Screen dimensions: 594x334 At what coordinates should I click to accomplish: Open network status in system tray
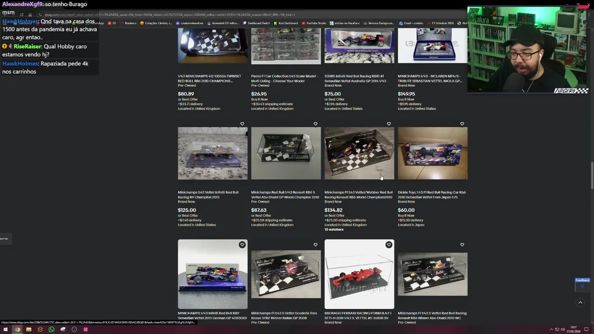[x=557, y=329]
